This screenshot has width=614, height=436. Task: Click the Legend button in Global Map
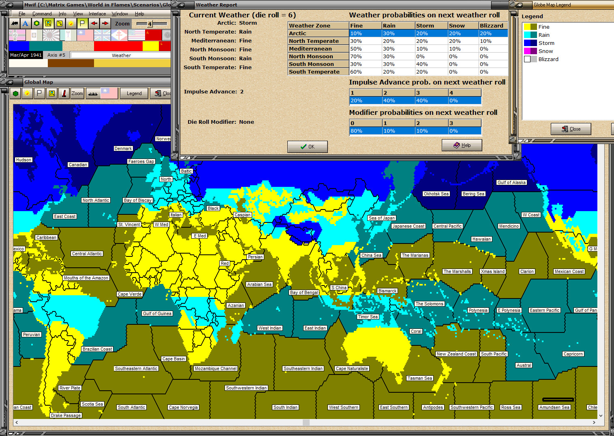click(x=134, y=93)
